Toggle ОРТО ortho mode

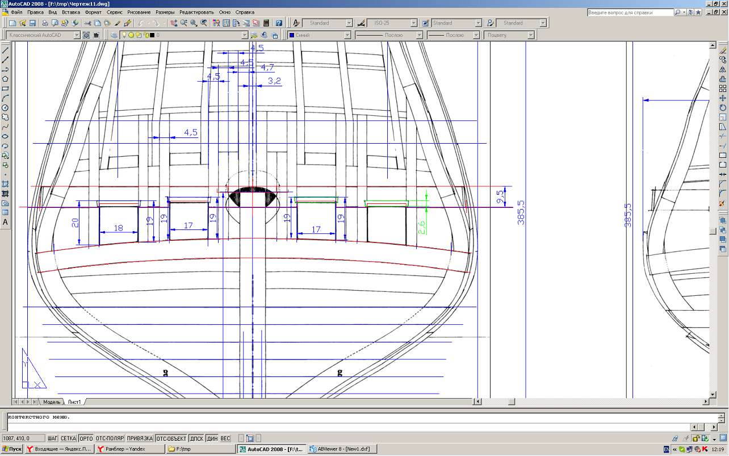[x=86, y=438]
